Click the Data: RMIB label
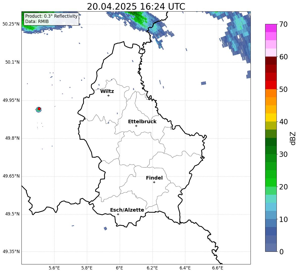The height and width of the screenshot is (273, 299). point(37,21)
